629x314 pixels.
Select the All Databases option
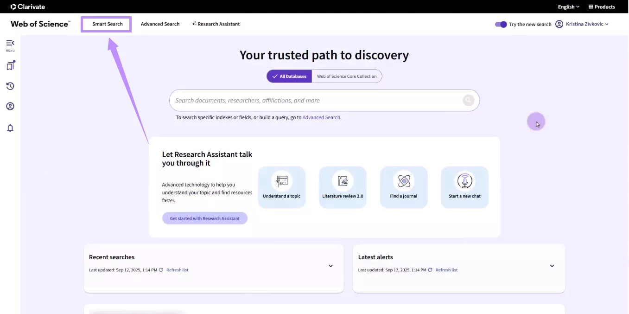[x=289, y=76]
